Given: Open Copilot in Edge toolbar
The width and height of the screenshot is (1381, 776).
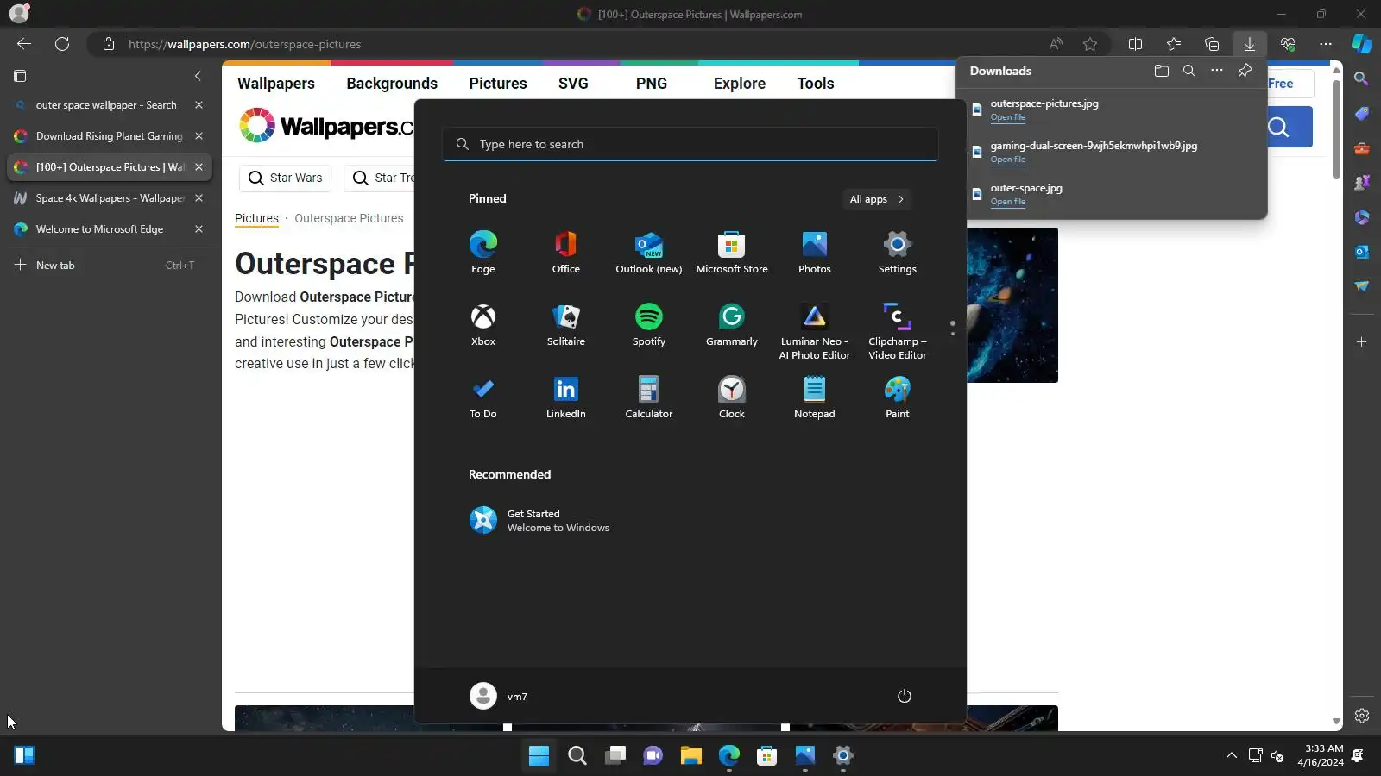Looking at the screenshot, I should 1362,44.
